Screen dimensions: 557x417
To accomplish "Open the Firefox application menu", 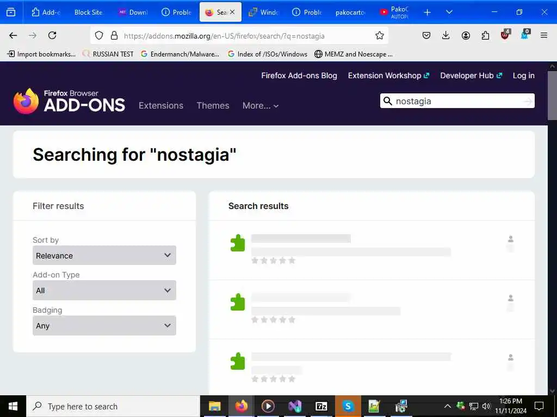I will point(544,35).
